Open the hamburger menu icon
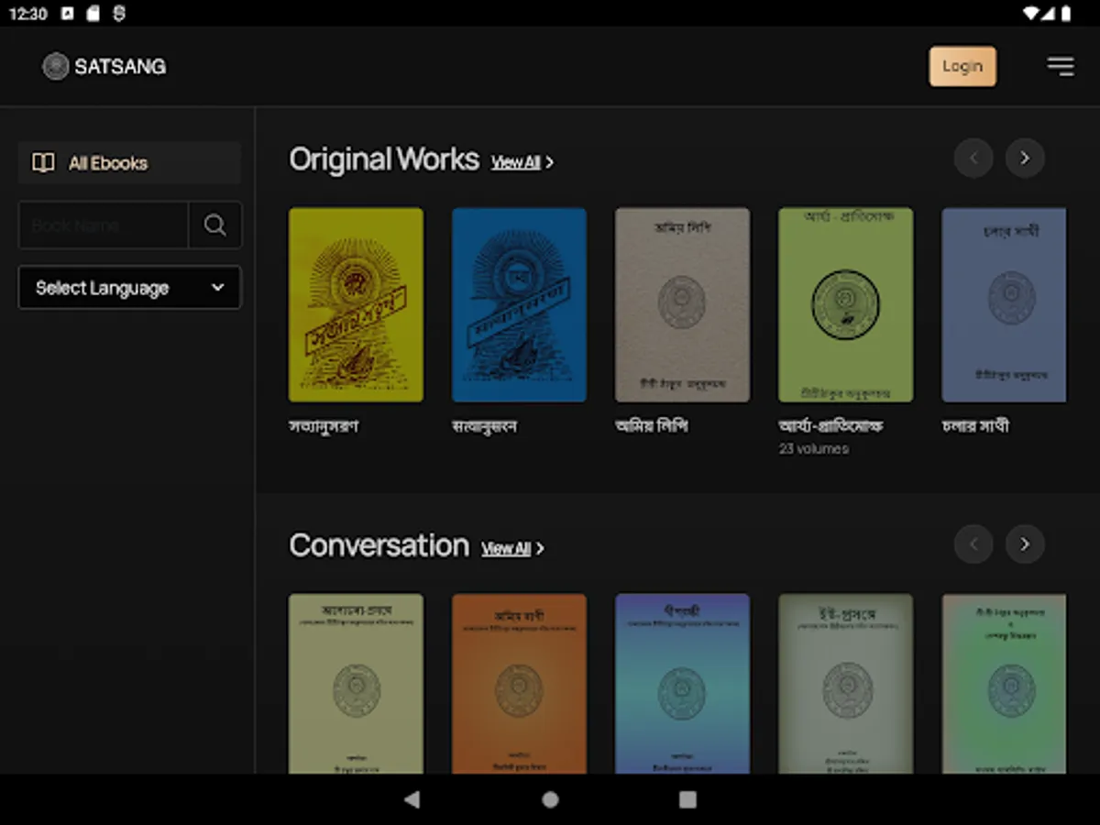 [1061, 66]
